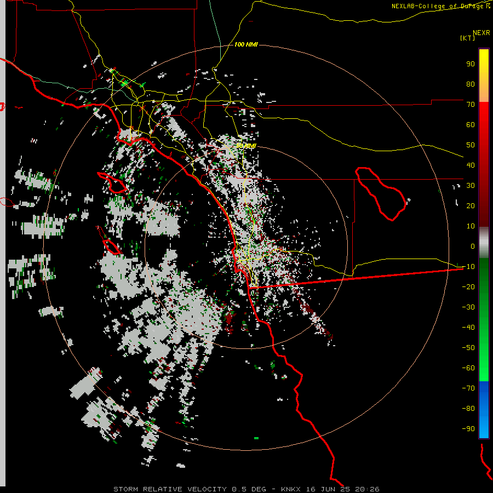Click the -10 value on velocity scale
The width and height of the screenshot is (493, 493).
(x=468, y=267)
